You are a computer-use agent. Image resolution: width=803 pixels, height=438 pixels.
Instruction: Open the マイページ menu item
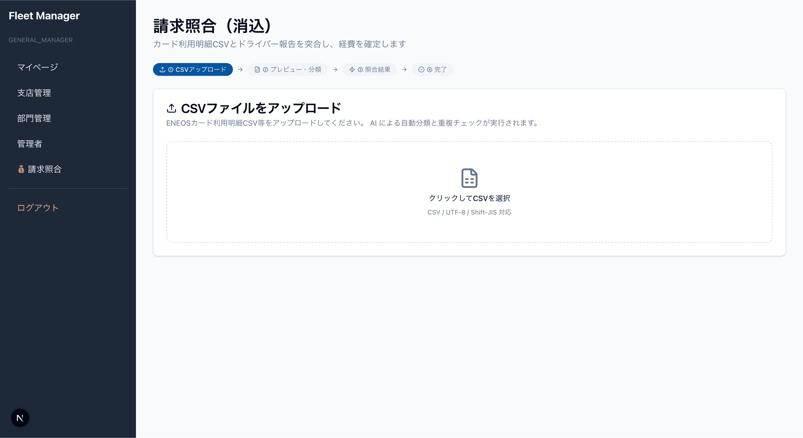[37, 67]
